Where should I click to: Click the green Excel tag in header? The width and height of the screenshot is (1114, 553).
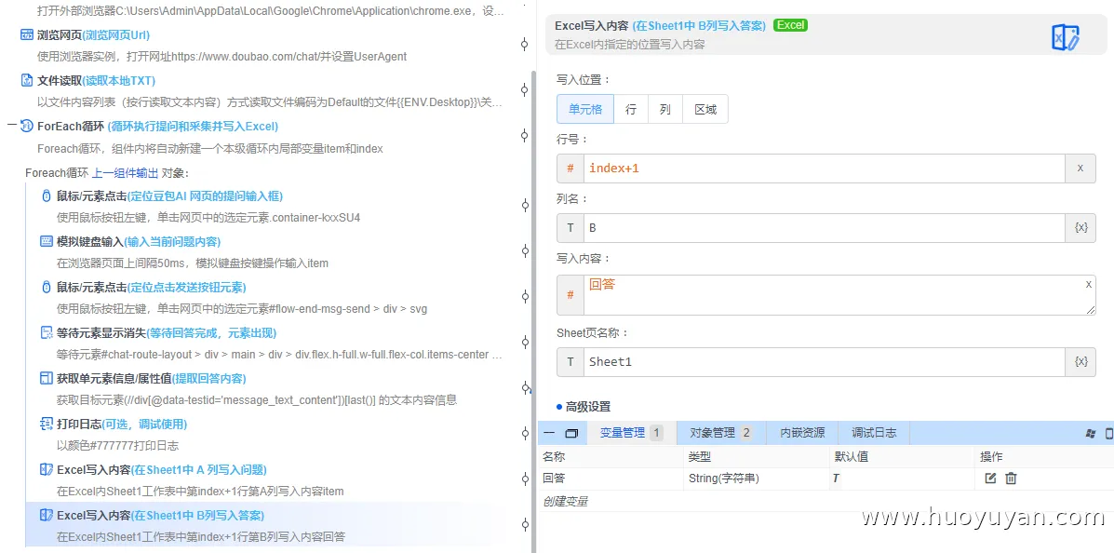790,25
